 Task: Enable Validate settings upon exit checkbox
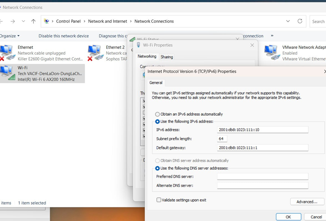(159, 200)
